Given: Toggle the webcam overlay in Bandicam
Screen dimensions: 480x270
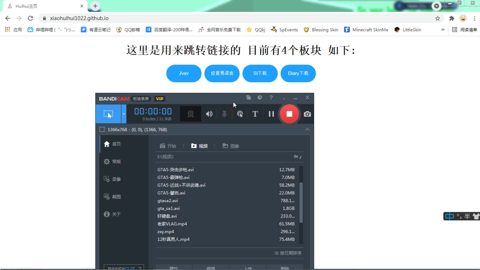Looking at the screenshot, I should pyautogui.click(x=190, y=114).
